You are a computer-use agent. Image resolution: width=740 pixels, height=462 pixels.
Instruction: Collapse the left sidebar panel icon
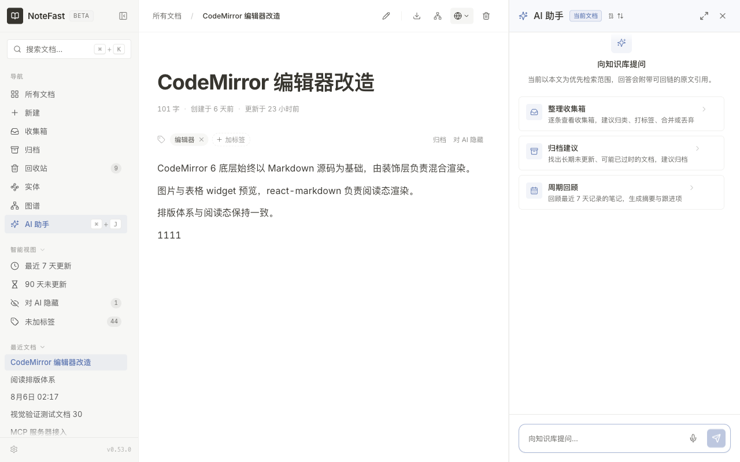(123, 16)
